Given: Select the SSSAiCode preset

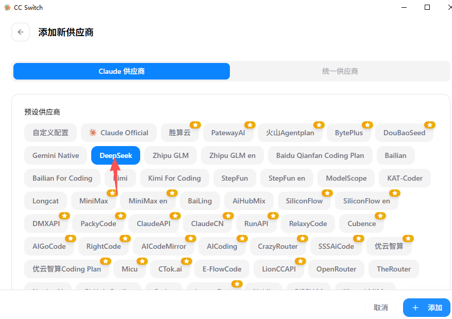Looking at the screenshot, I should (x=336, y=246).
